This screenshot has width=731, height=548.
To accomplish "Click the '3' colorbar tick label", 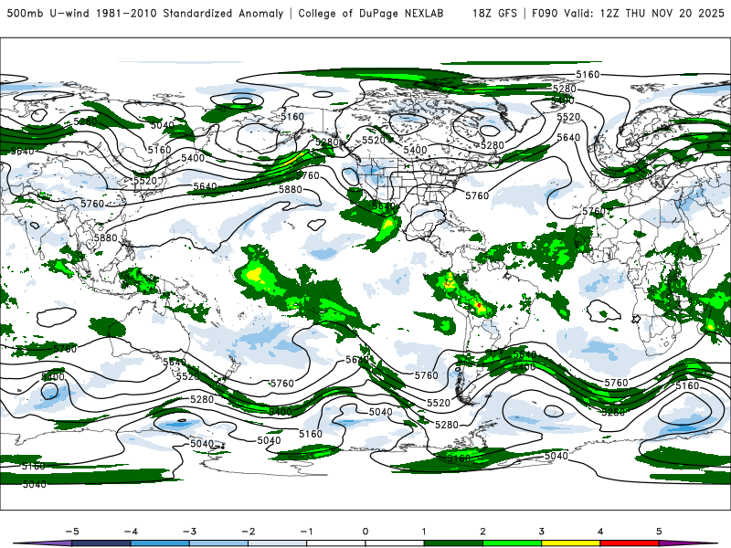I will [x=541, y=532].
